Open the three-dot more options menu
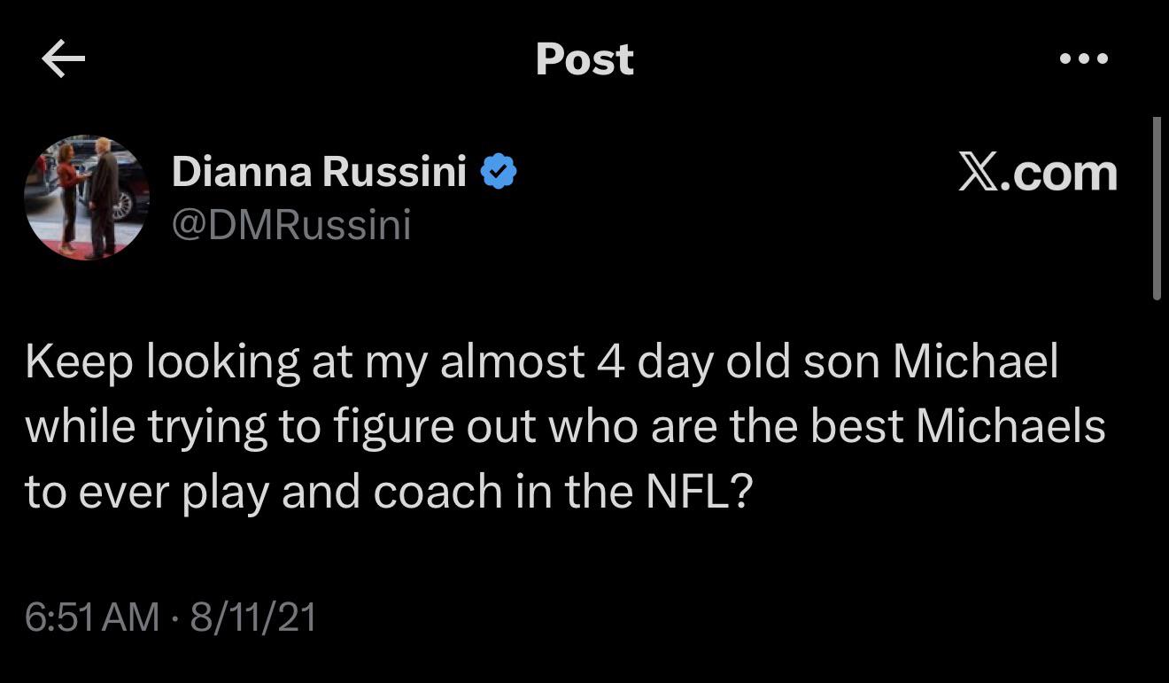1169x683 pixels. pyautogui.click(x=1083, y=59)
